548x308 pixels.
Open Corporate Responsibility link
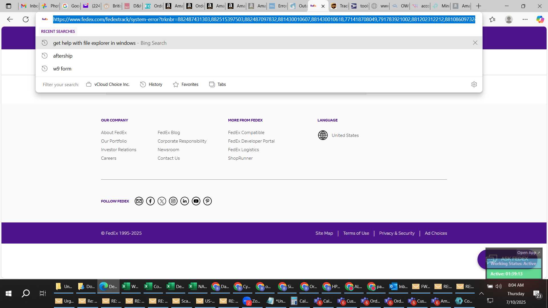(182, 141)
